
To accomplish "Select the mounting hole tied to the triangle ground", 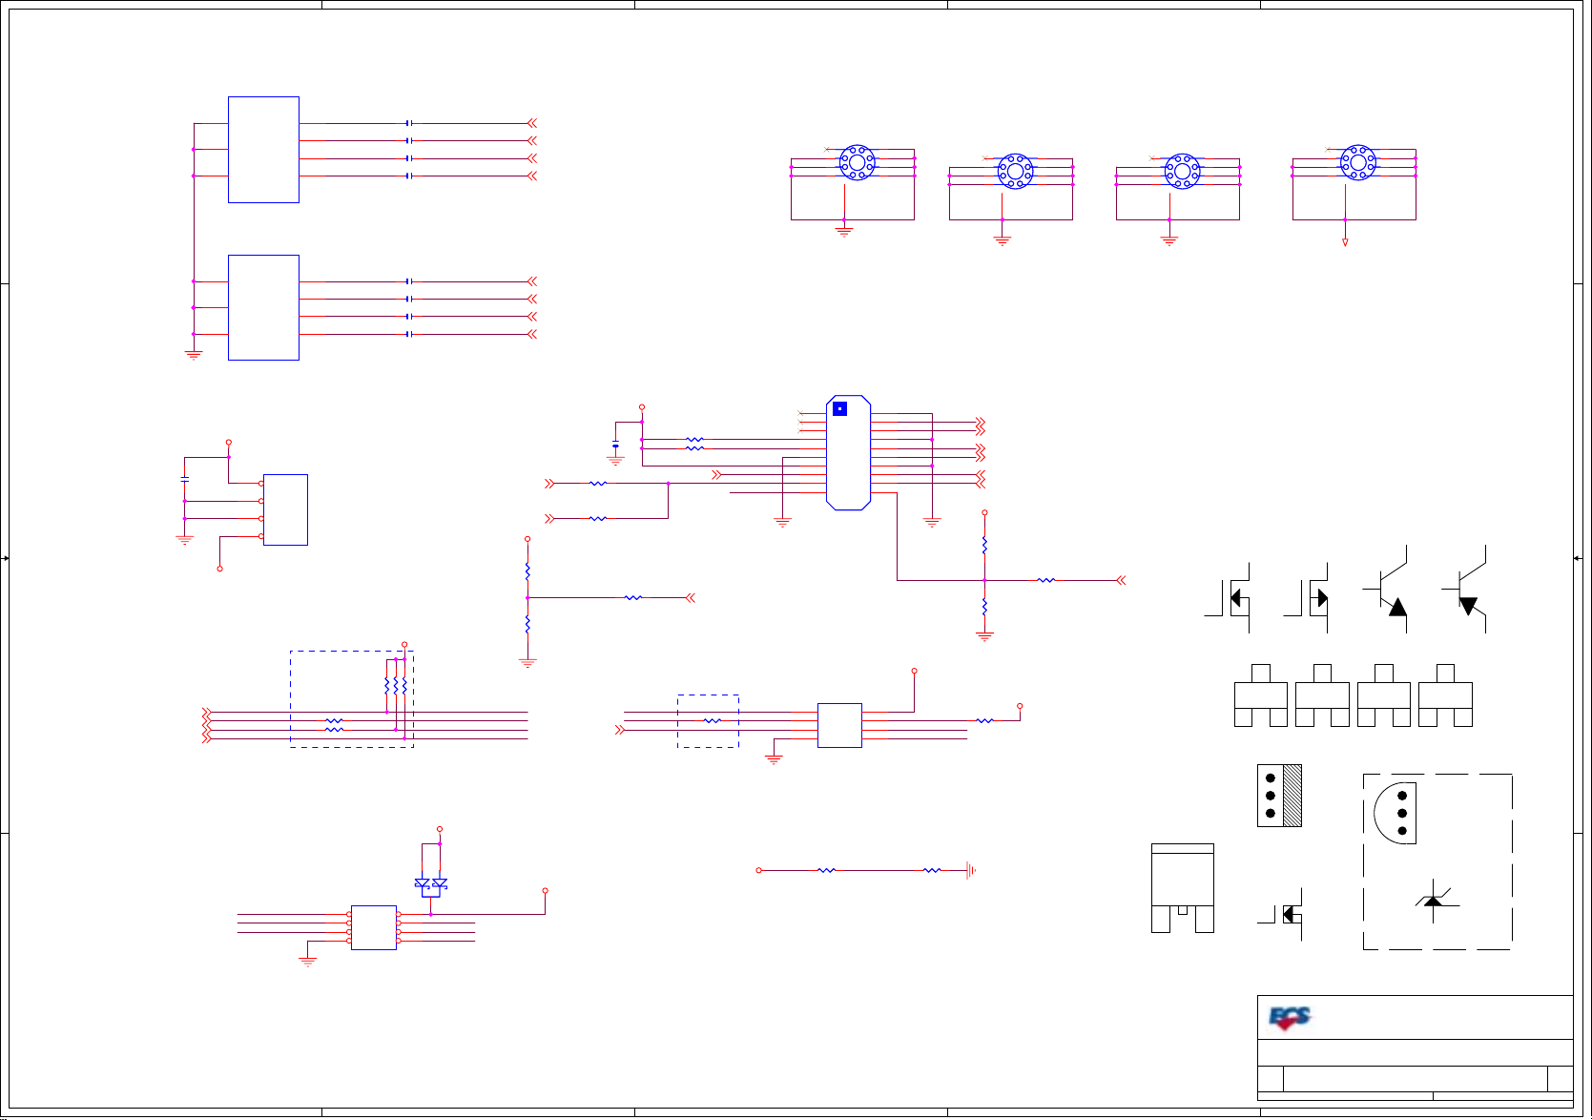I will [x=1358, y=162].
